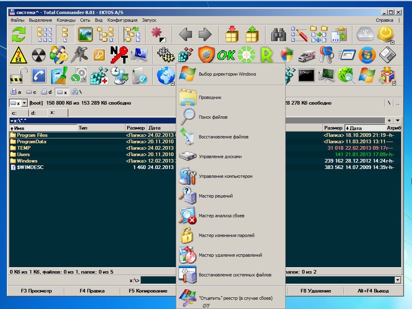Click the back arrow navigation icon
This screenshot has height=309, width=412.
(x=185, y=35)
